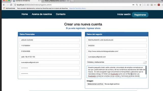Click the No se eligió archivo text
Screen dimensions: 163x91
(x=112, y=84)
